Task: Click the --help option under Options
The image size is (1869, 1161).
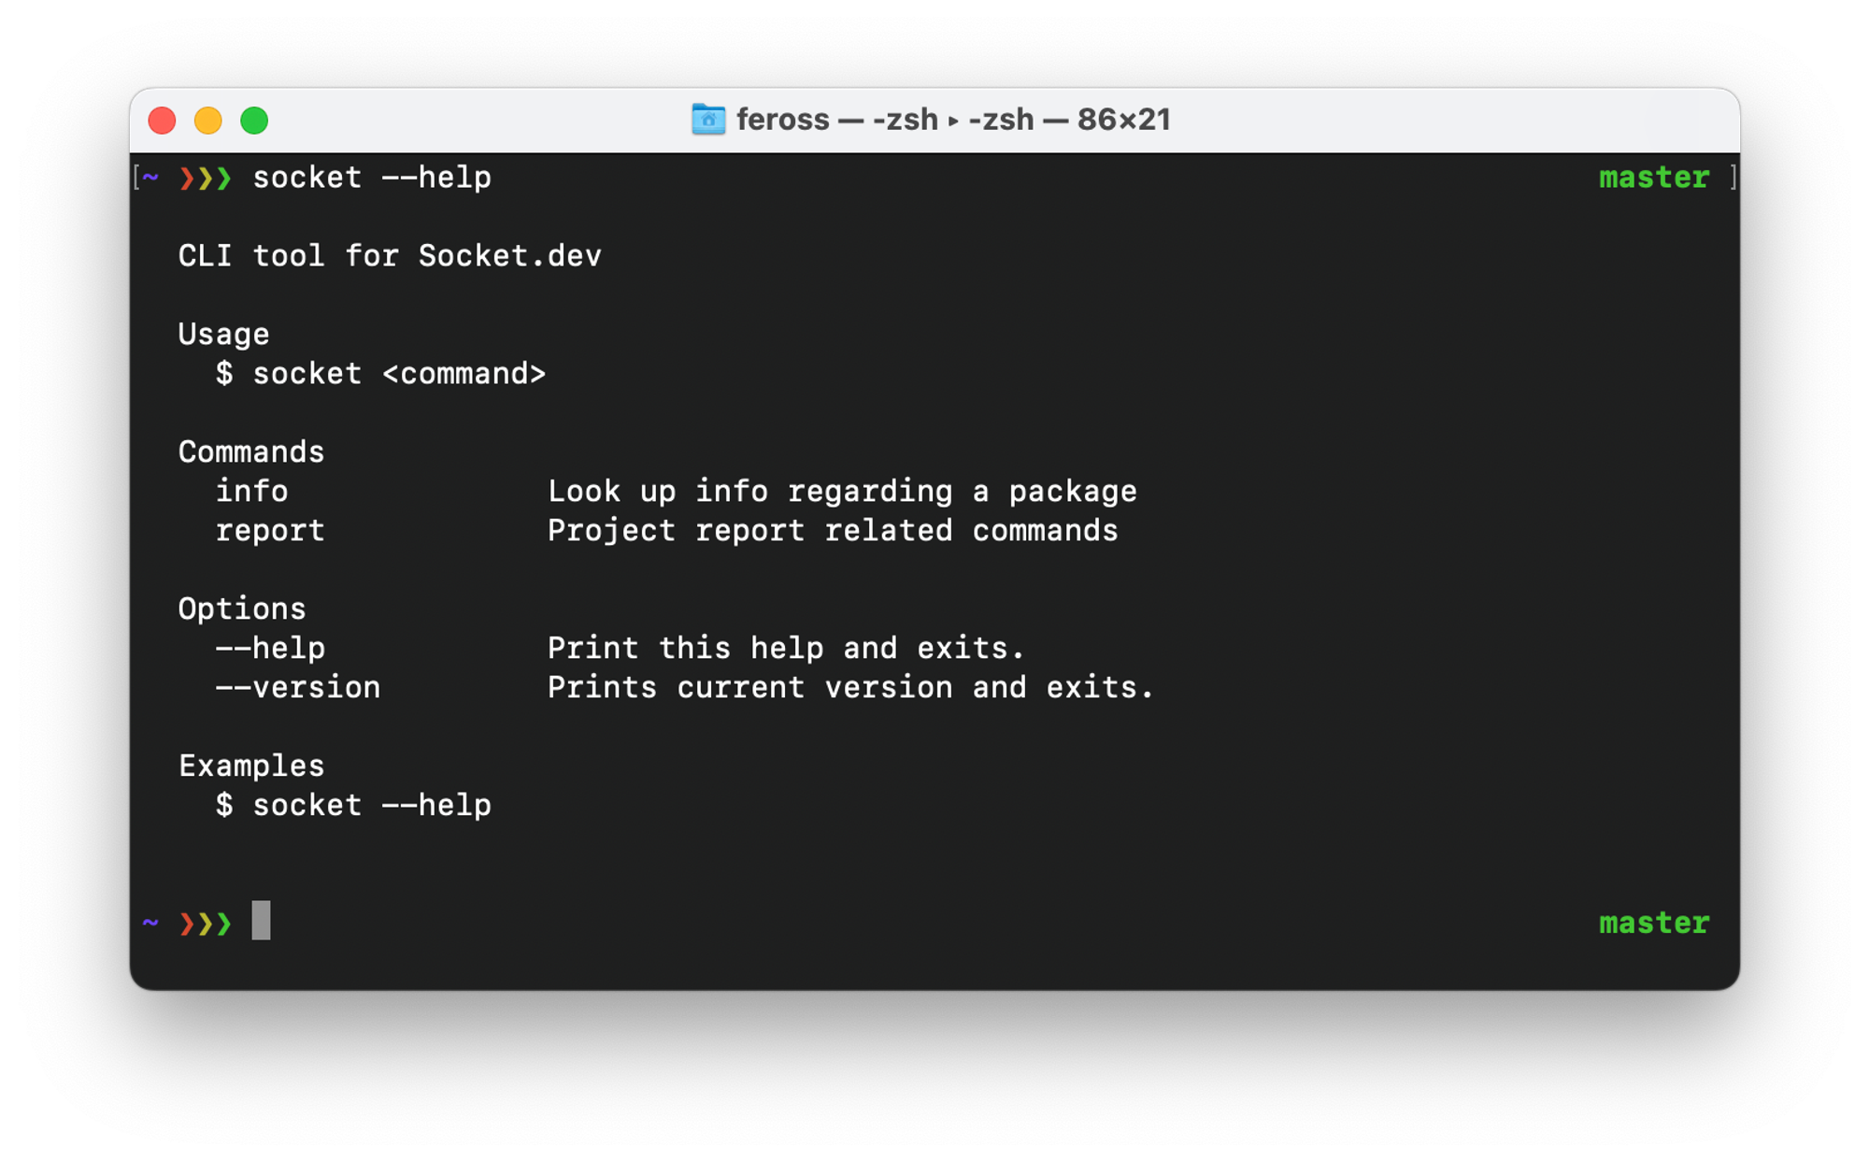Action: pyautogui.click(x=270, y=648)
